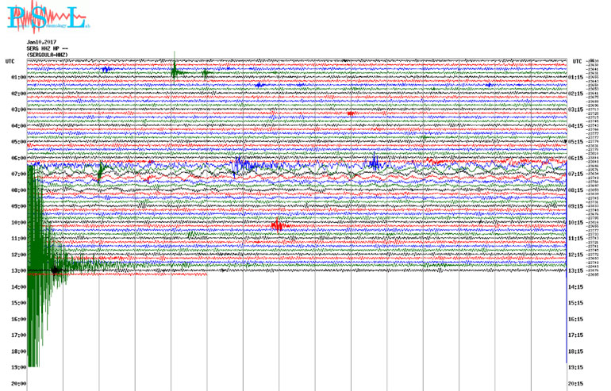
Task: Select the 07:00 time label on left axis
Action: point(19,174)
